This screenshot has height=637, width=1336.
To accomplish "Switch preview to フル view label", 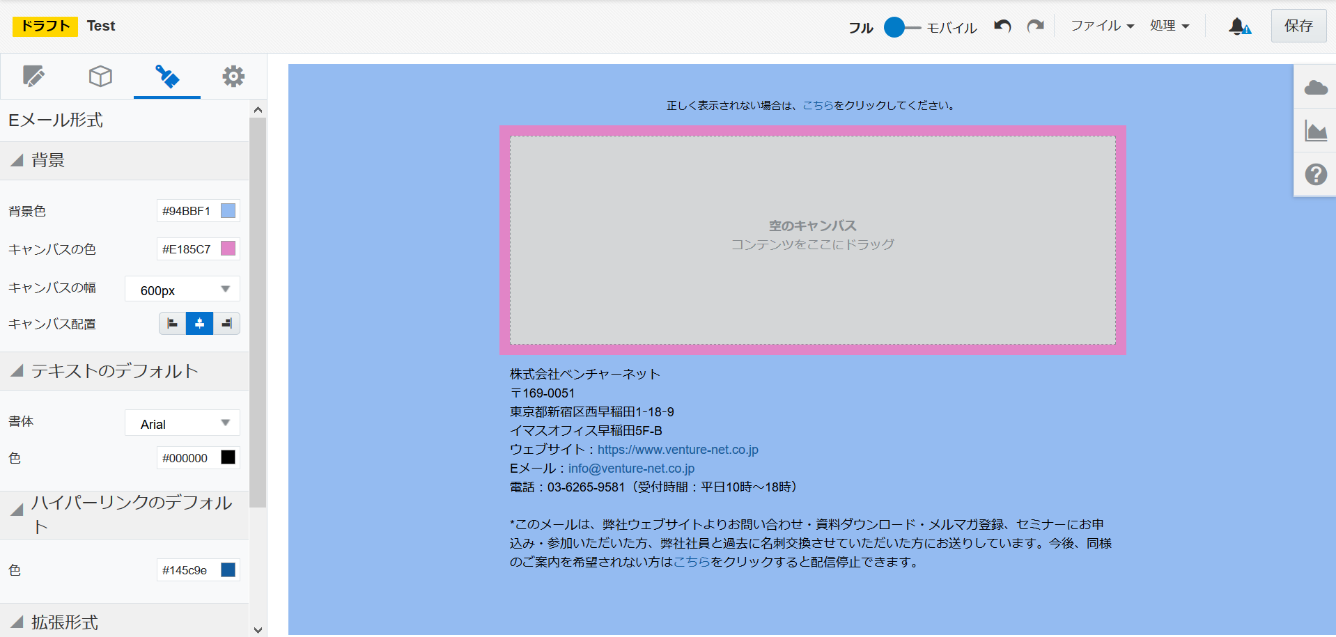I will pos(861,28).
